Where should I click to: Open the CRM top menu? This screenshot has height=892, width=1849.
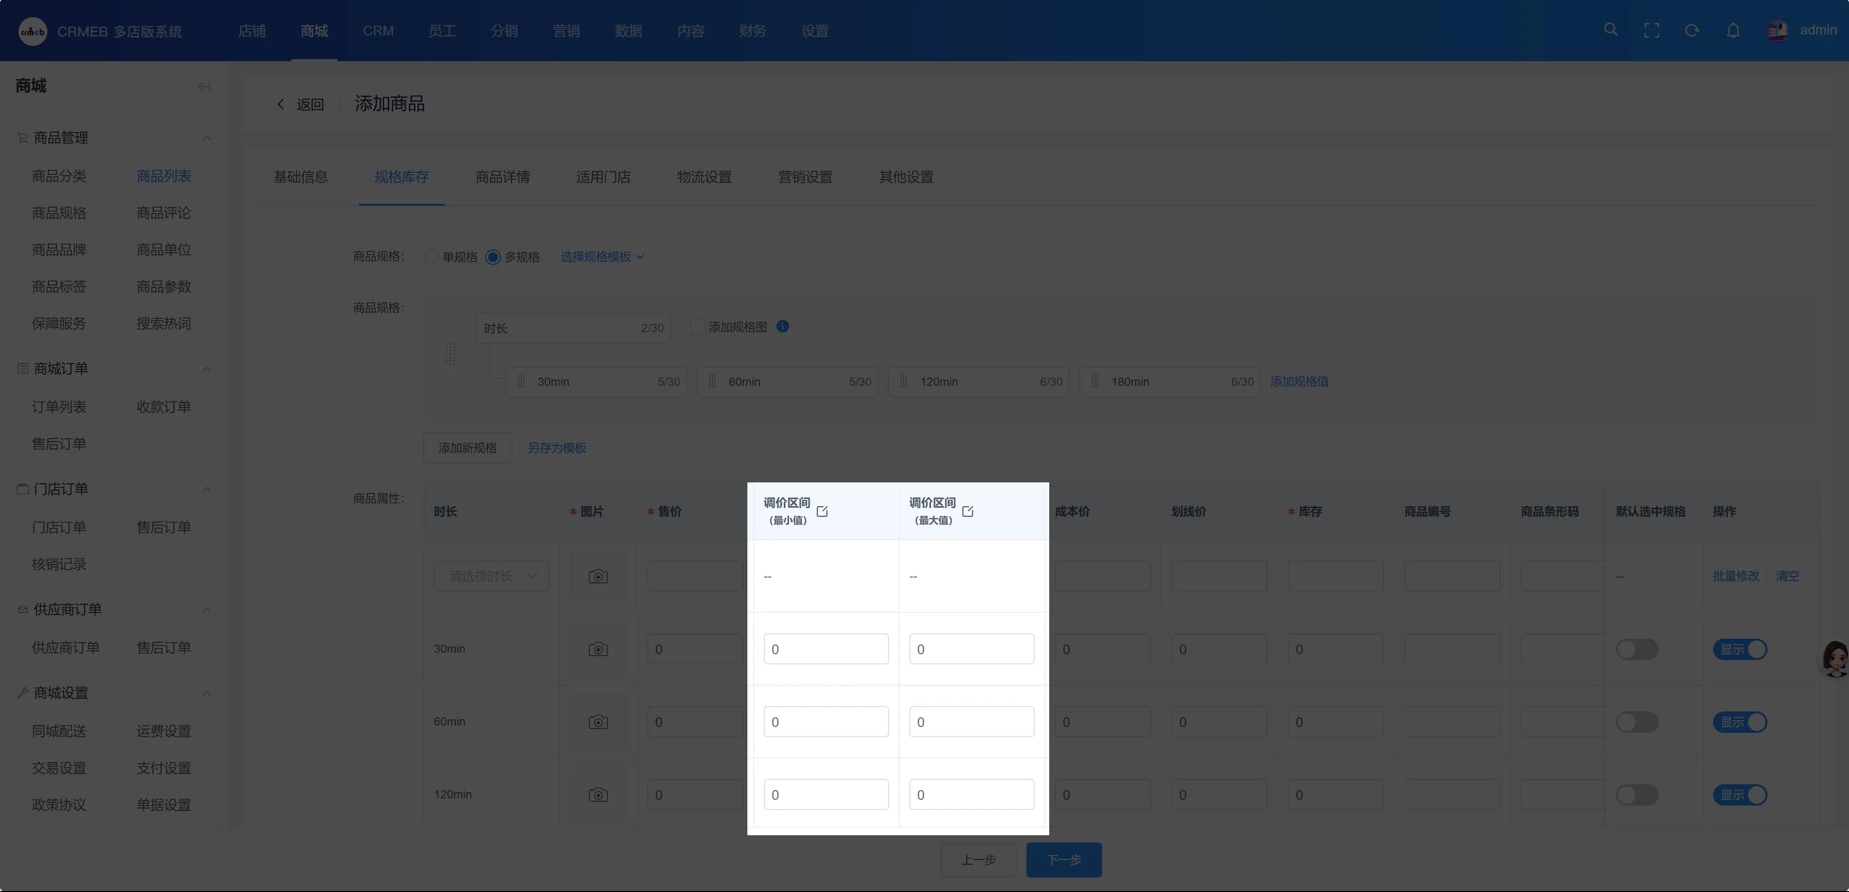(x=378, y=31)
